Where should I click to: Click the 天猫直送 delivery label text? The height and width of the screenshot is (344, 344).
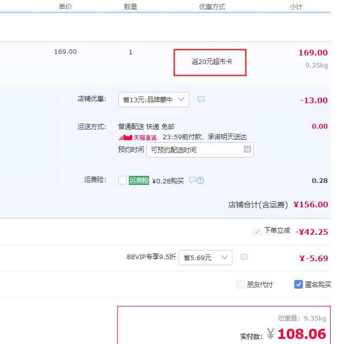[x=145, y=138]
